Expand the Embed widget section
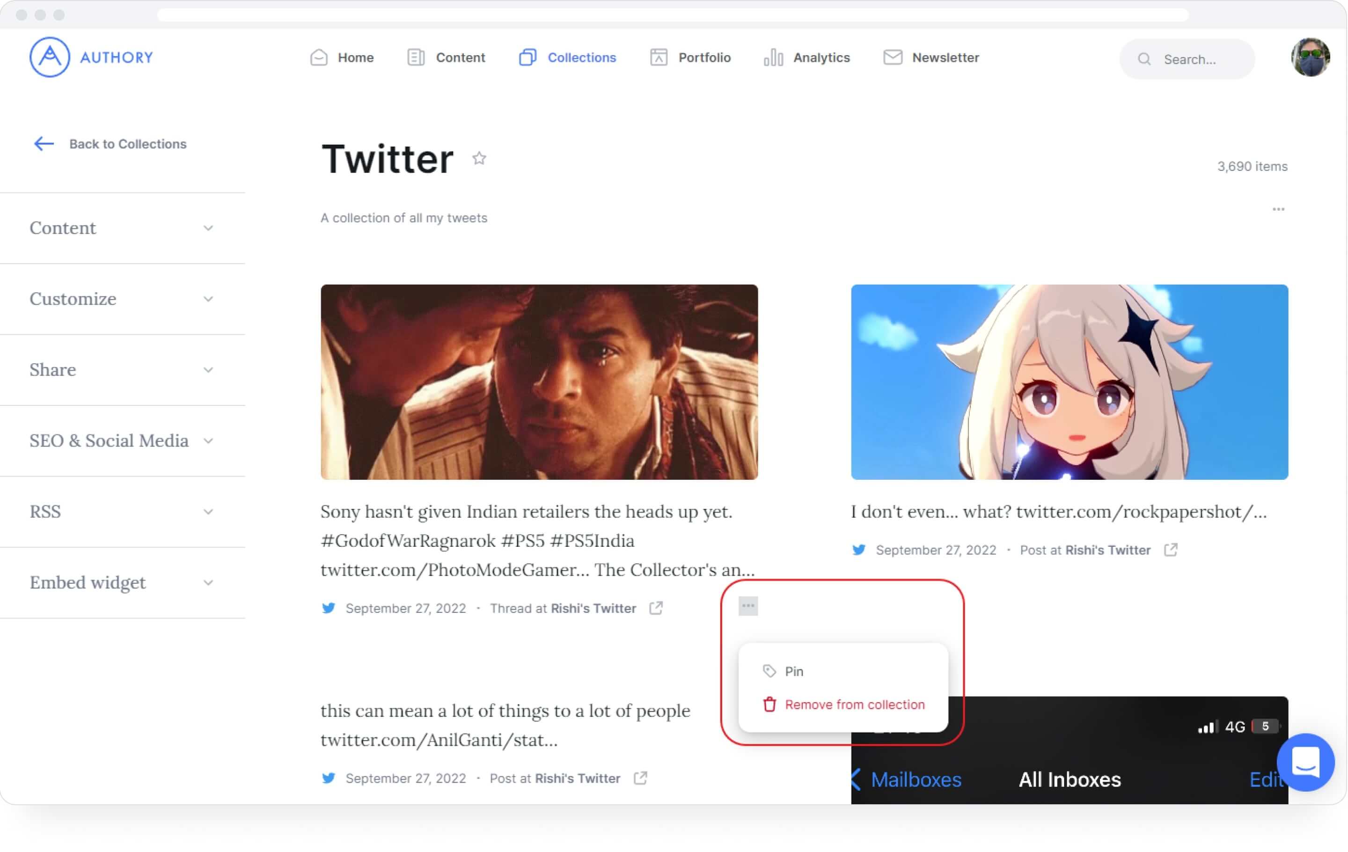Image resolution: width=1348 pixels, height=852 pixels. [x=122, y=583]
